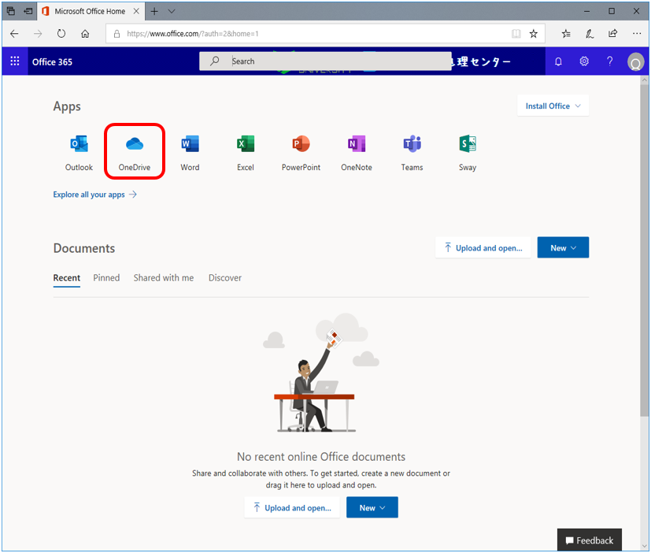Switch to the Discover tab
The width and height of the screenshot is (651, 553).
(x=224, y=278)
